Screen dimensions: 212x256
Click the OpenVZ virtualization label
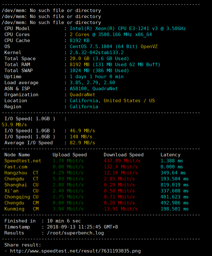click(149, 47)
